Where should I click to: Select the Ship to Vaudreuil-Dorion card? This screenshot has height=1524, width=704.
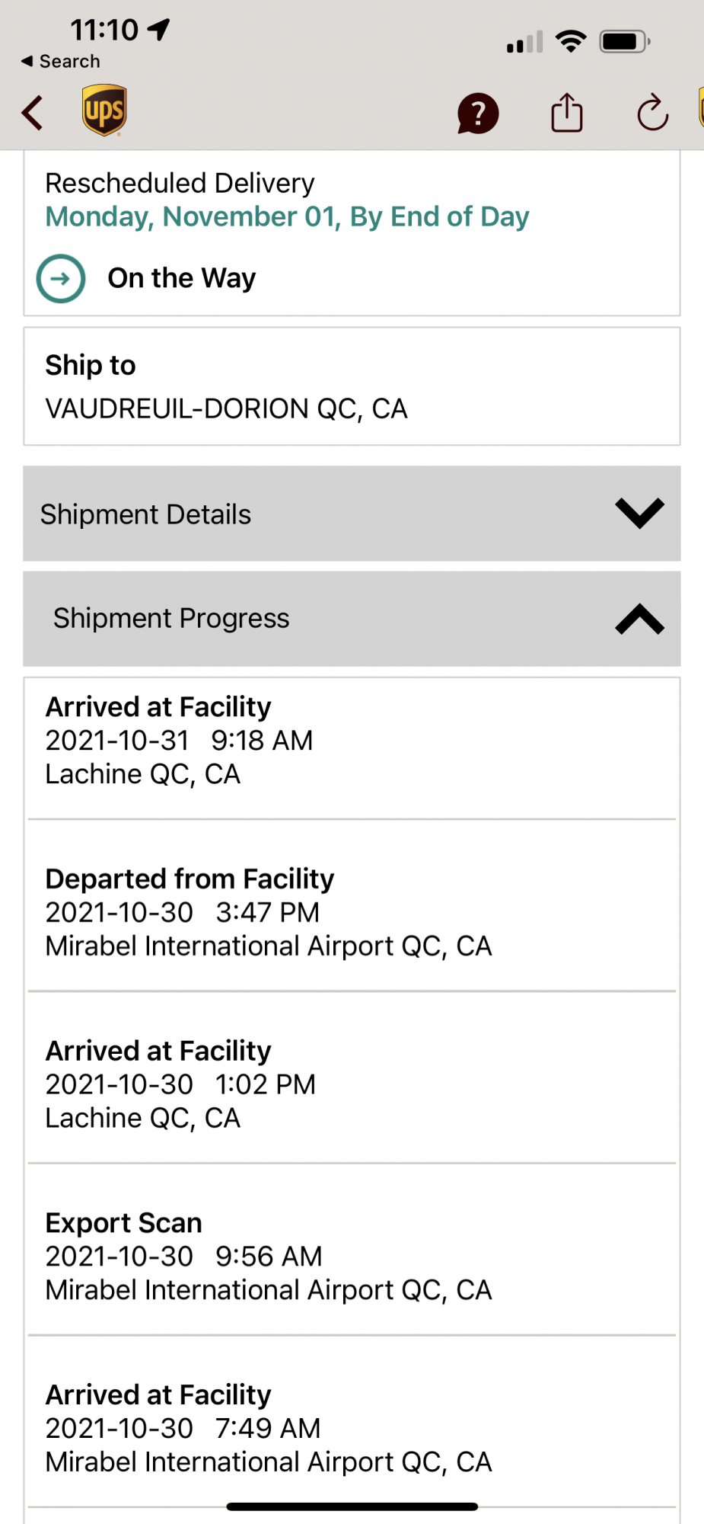(352, 386)
